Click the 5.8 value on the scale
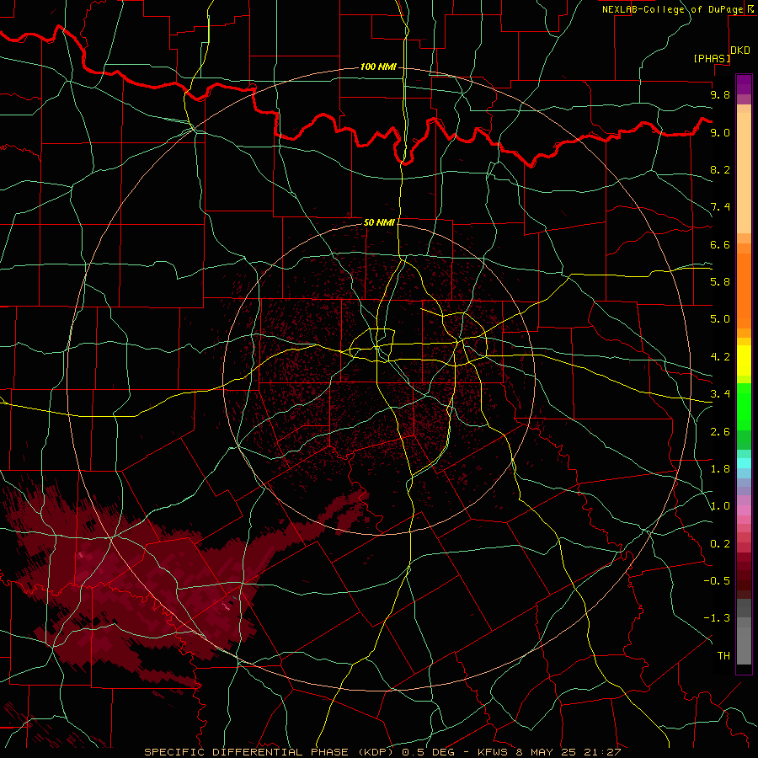 click(x=720, y=282)
